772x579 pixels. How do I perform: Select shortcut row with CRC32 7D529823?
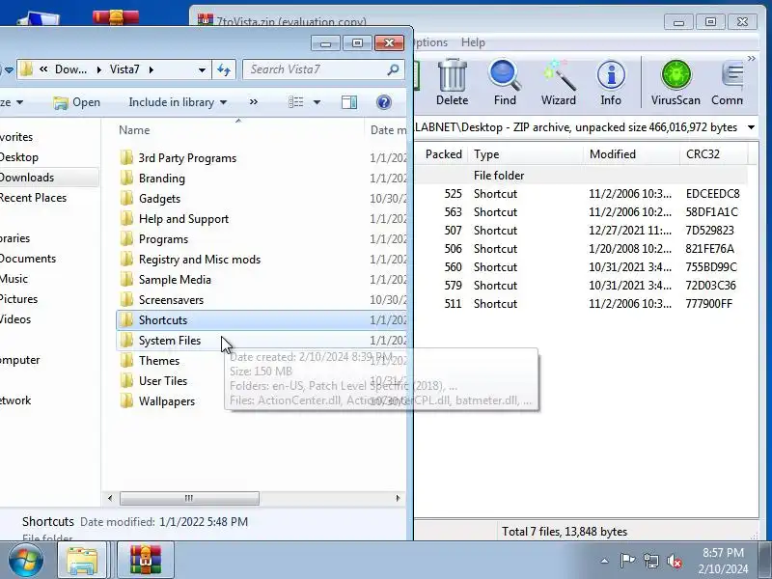pyautogui.click(x=581, y=231)
